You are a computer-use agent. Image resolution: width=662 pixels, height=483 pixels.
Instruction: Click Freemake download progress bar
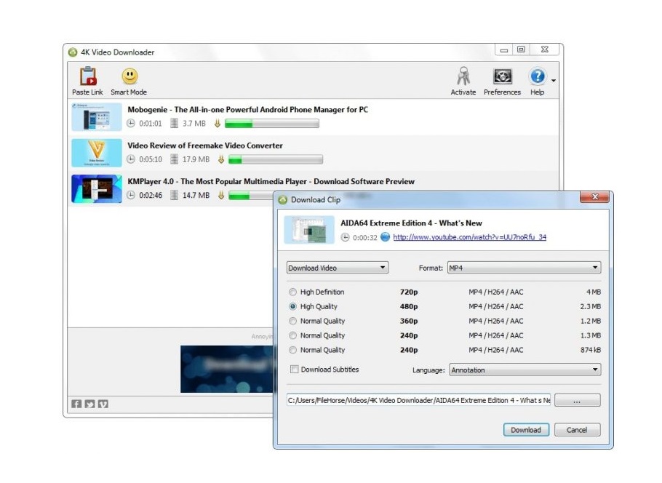point(276,159)
